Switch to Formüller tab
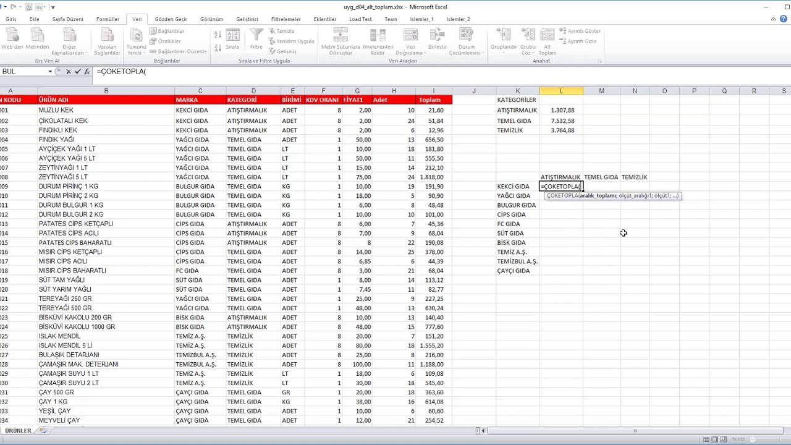 108,19
